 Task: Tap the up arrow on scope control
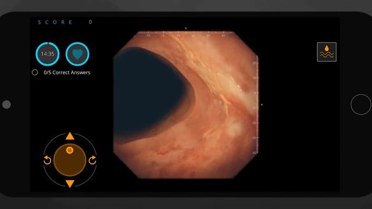click(x=70, y=136)
